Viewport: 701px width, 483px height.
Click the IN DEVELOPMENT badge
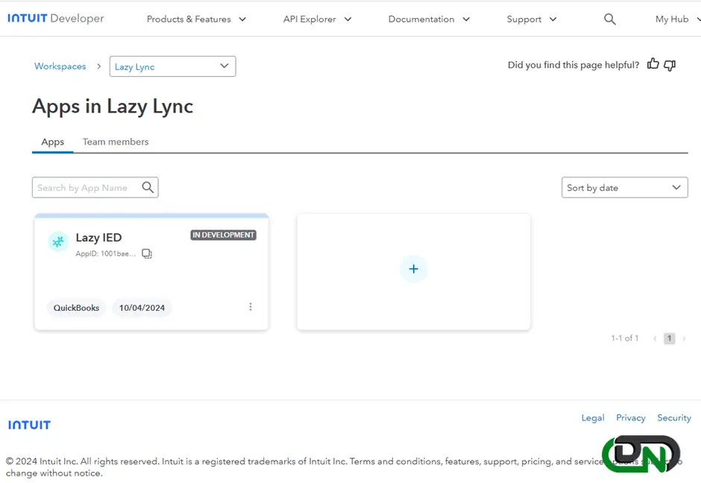click(224, 235)
